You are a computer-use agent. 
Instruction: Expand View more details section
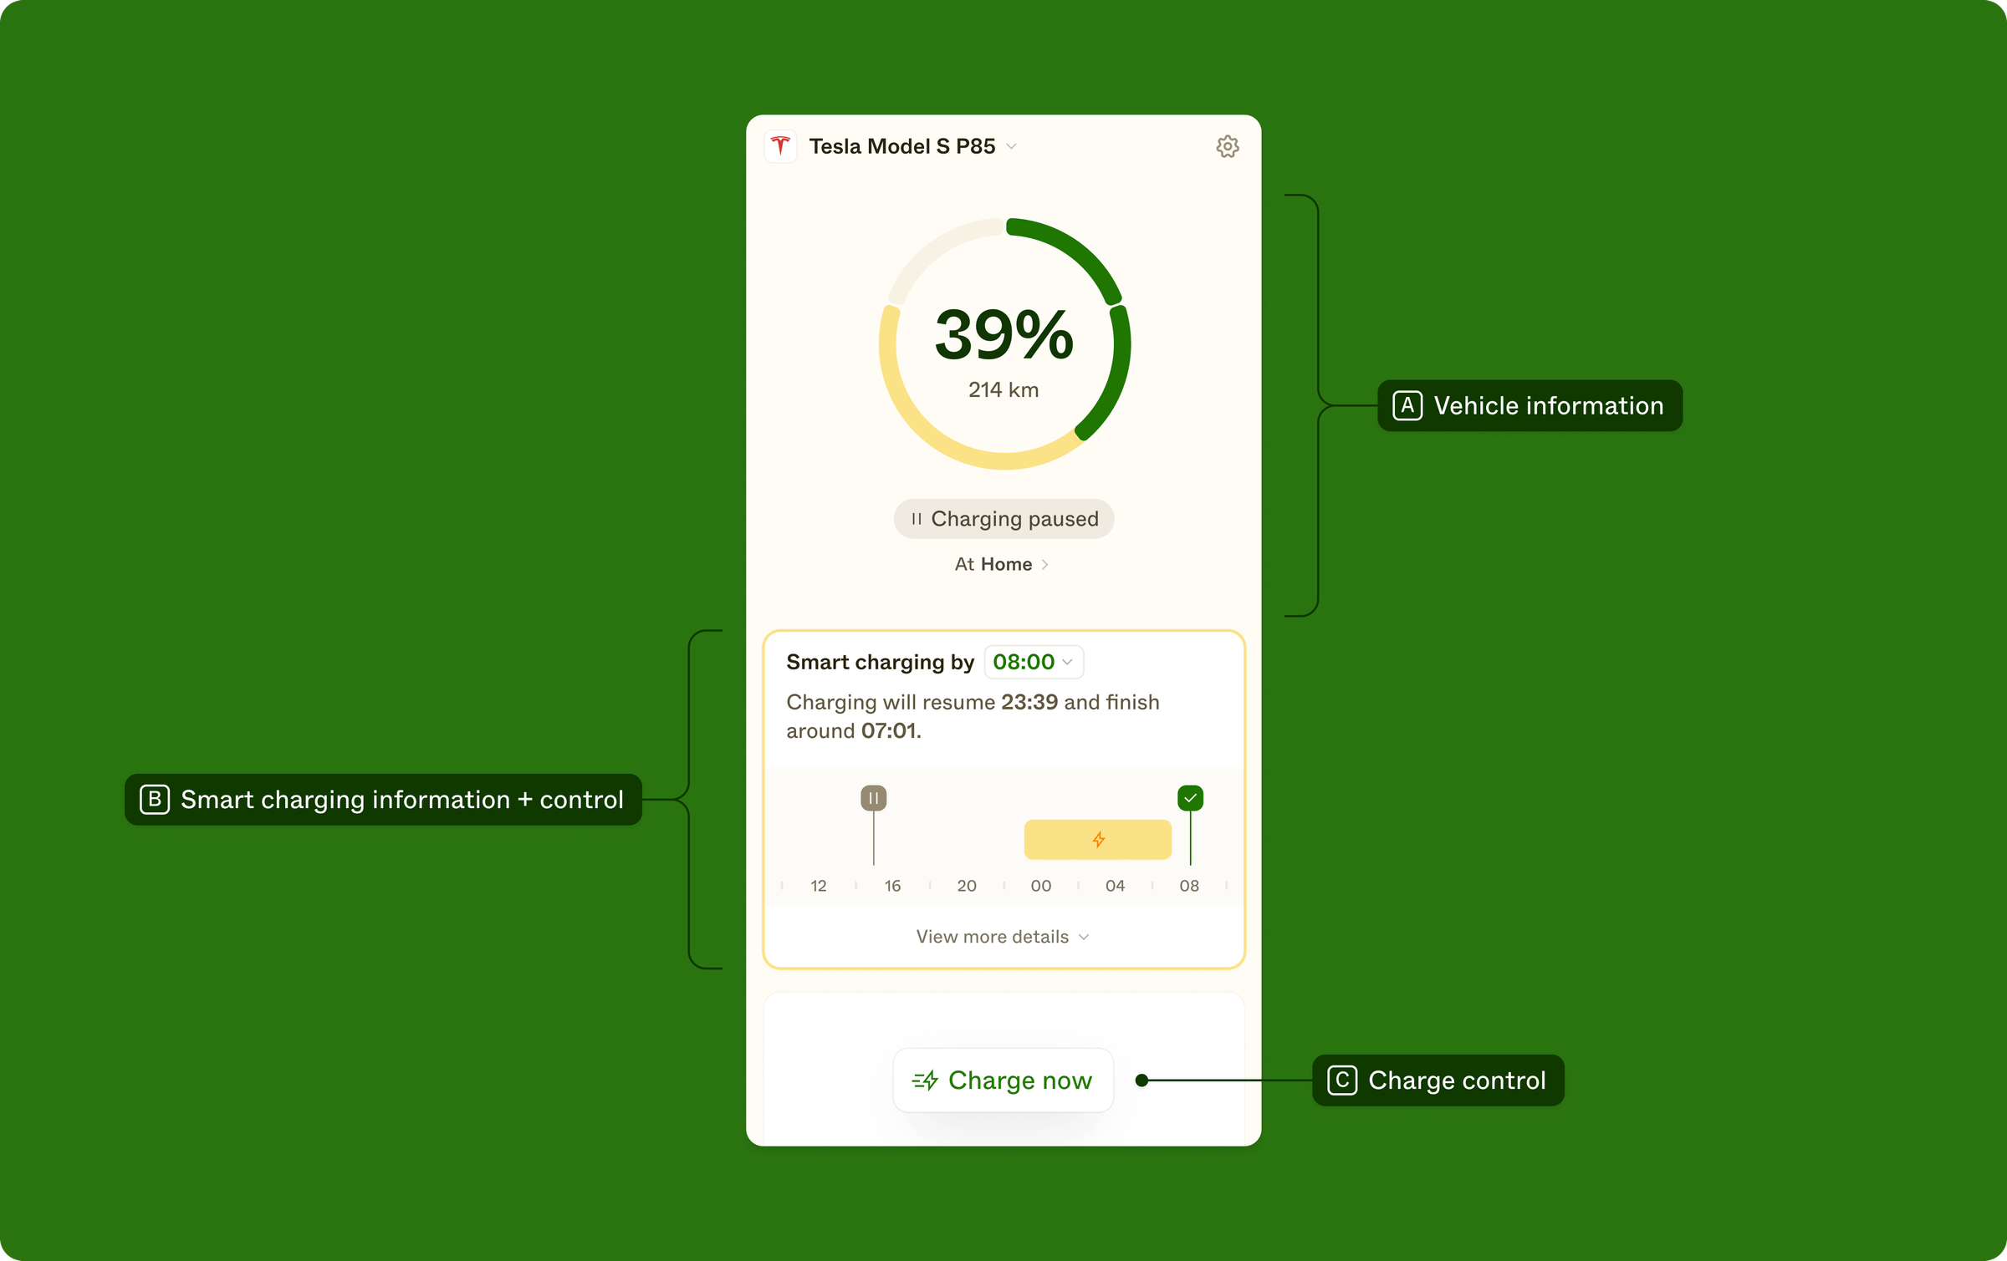tap(1003, 936)
